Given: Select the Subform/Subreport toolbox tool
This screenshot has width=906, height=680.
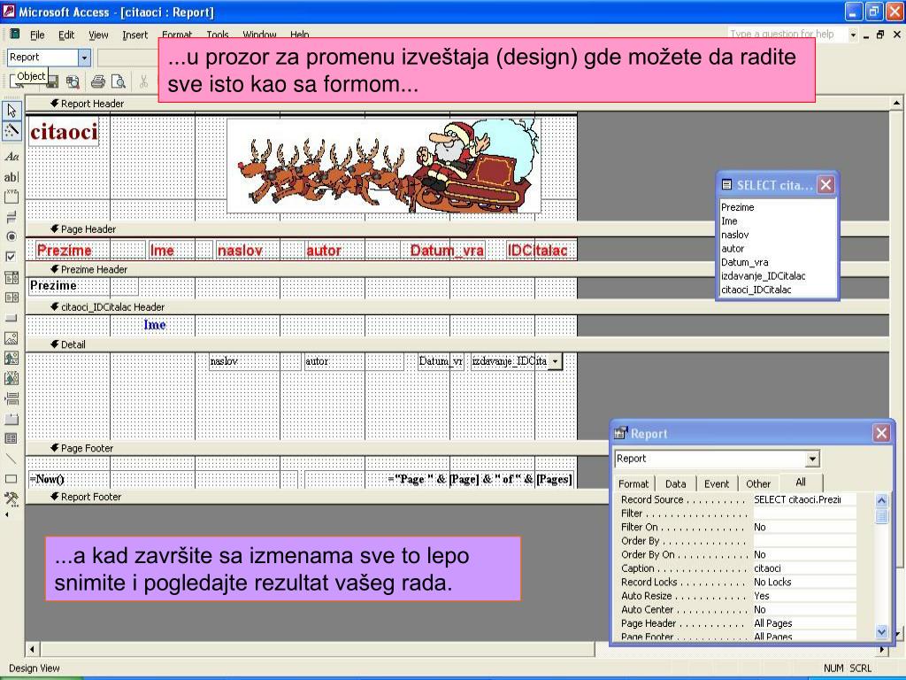Looking at the screenshot, I should [x=12, y=438].
